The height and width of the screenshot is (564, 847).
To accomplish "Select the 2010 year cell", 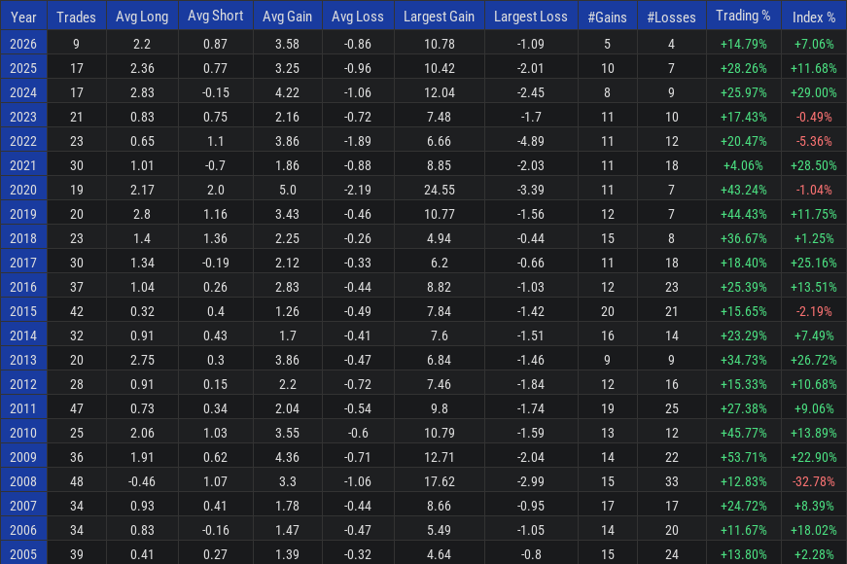I will click(23, 433).
